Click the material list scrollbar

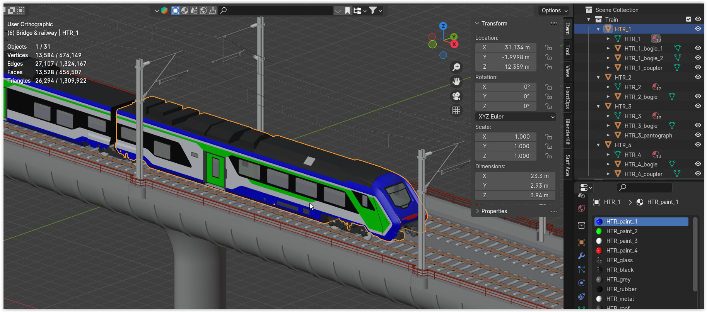click(x=695, y=255)
